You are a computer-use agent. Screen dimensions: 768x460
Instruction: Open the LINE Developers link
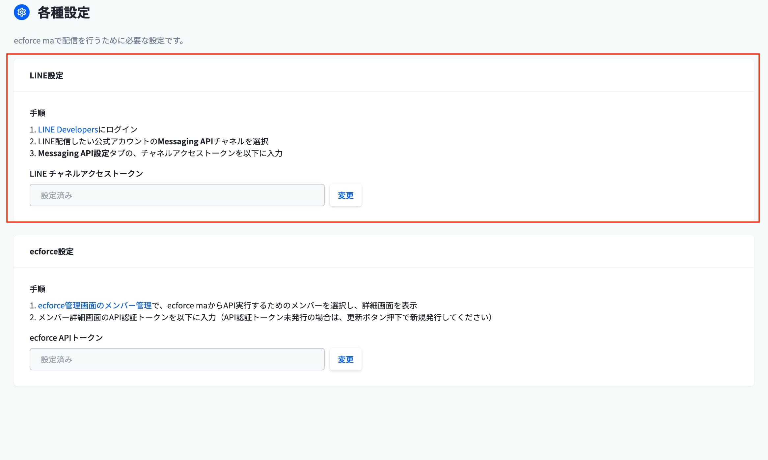[x=68, y=129]
